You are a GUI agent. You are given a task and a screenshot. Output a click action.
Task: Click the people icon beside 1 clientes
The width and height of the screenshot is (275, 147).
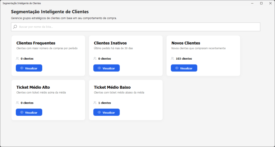pos(95,103)
